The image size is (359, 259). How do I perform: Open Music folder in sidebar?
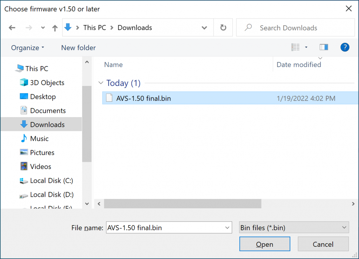click(39, 139)
